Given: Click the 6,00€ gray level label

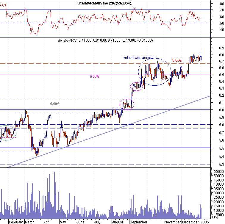Looking at the screenshot, I should click(x=54, y=104).
